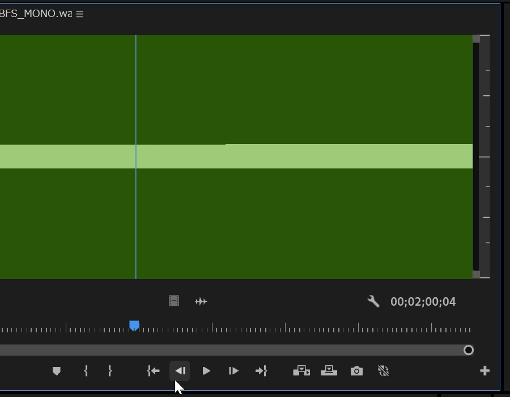Click the Drag Audio Only waveform icon
Viewport: 510px width, 397px height.
[201, 302]
